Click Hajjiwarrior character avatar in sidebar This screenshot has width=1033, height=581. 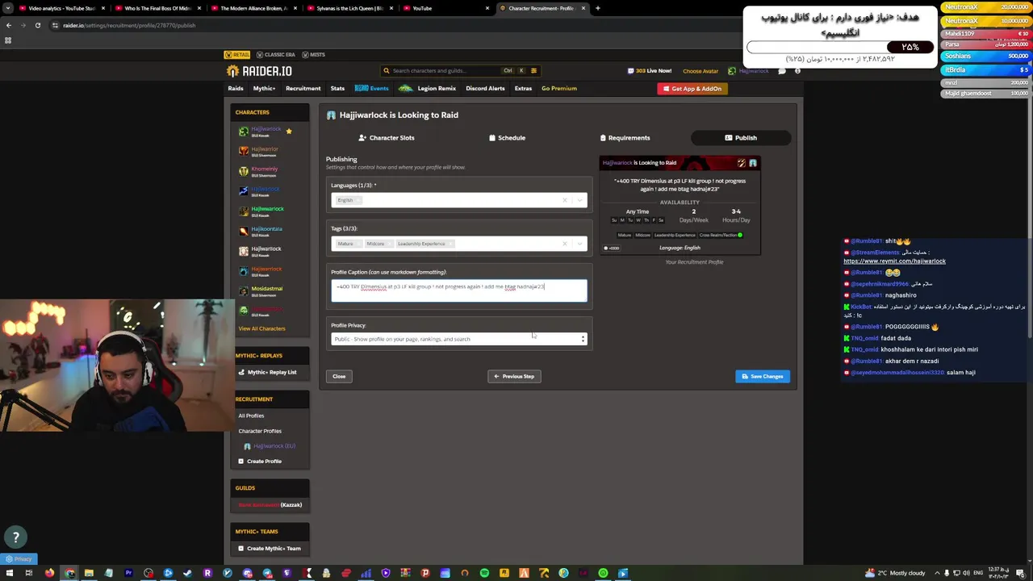tap(244, 150)
